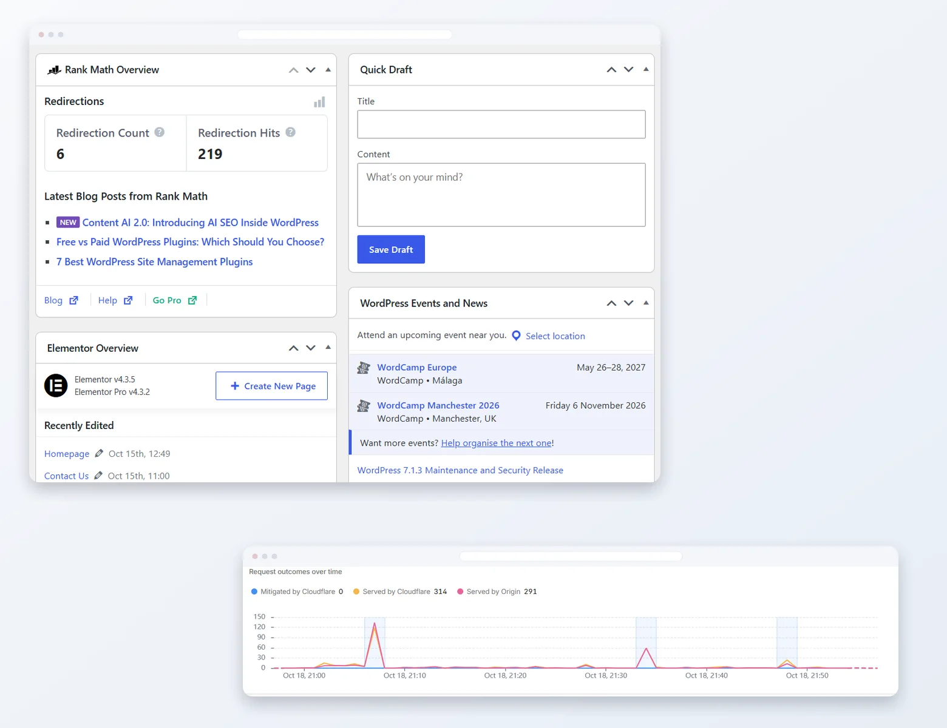Click the Rank Math logo icon
This screenshot has width=947, height=728.
click(x=54, y=70)
